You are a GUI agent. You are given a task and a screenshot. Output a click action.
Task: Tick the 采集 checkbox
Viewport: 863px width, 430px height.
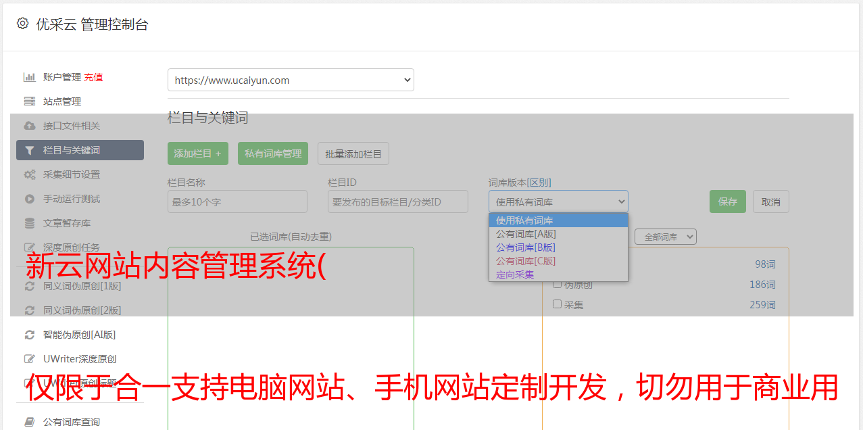coord(558,304)
